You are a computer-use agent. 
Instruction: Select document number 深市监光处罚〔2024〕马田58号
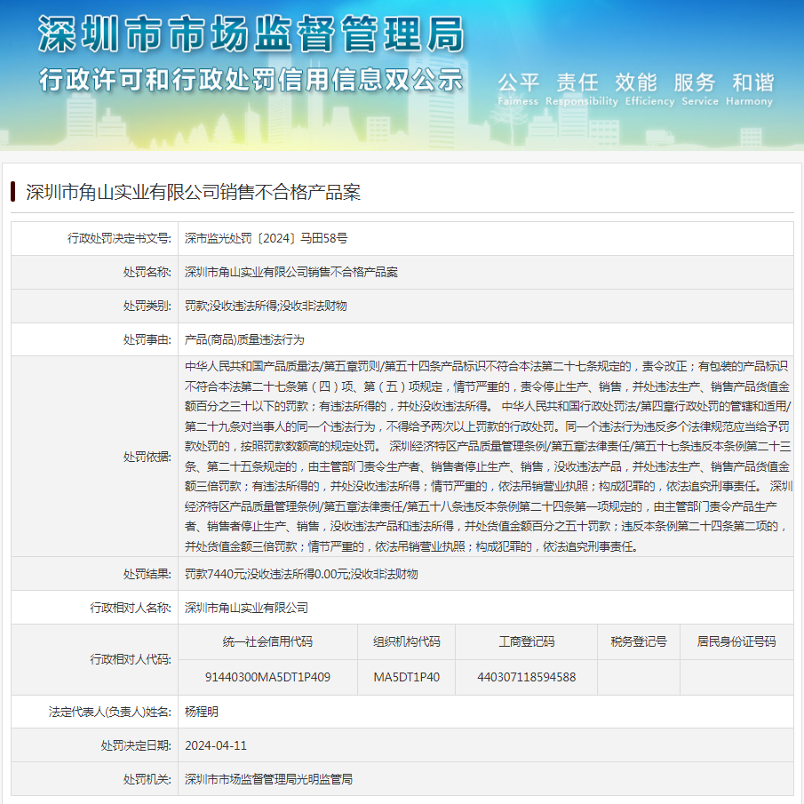(x=267, y=238)
